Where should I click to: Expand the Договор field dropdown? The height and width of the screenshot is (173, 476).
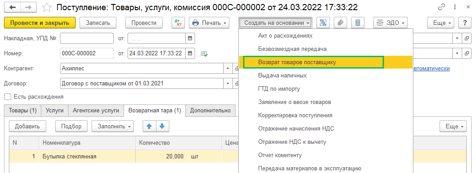click(228, 83)
